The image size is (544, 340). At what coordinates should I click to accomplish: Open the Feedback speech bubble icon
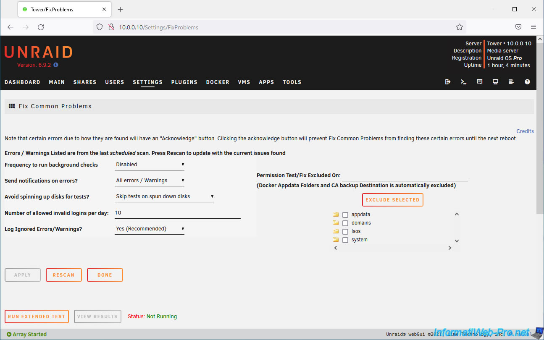click(x=480, y=82)
